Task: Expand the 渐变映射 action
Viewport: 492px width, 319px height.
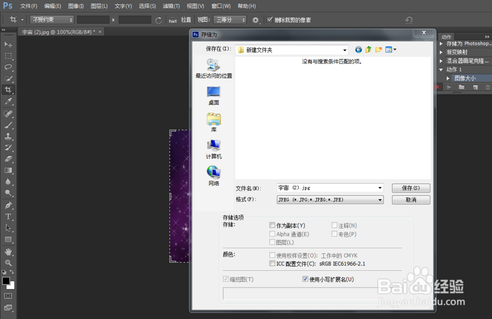Action: coord(441,52)
